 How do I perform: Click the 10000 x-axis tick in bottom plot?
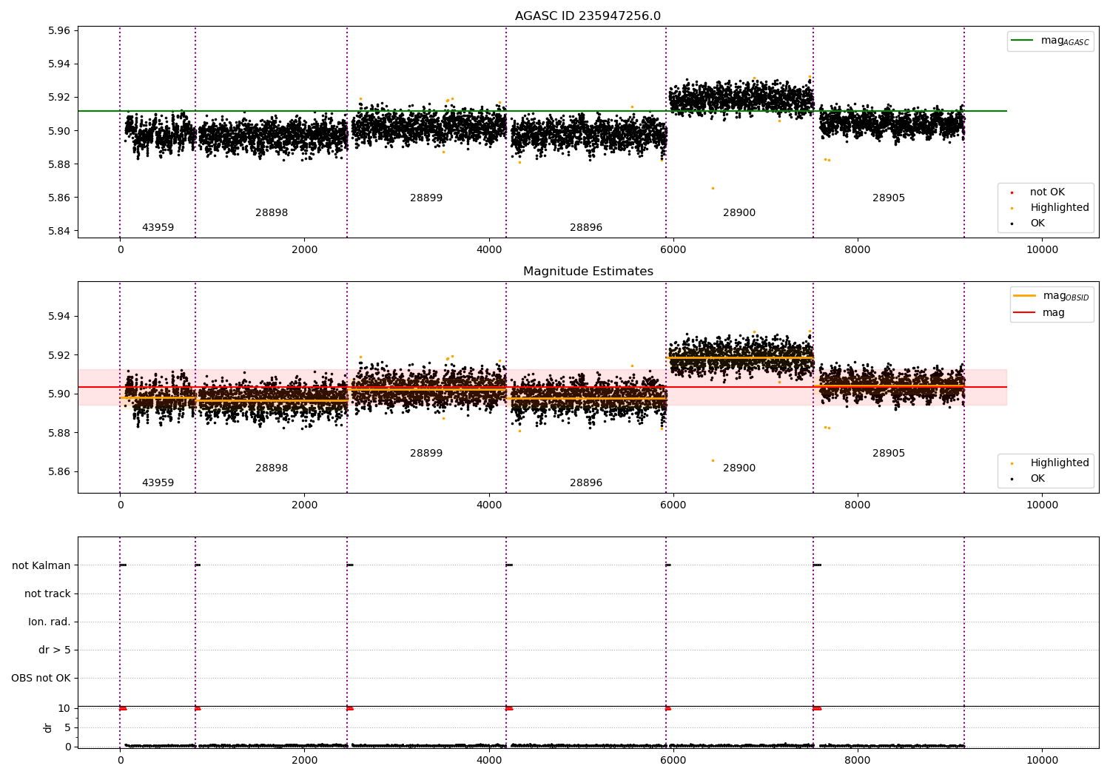tap(1042, 760)
